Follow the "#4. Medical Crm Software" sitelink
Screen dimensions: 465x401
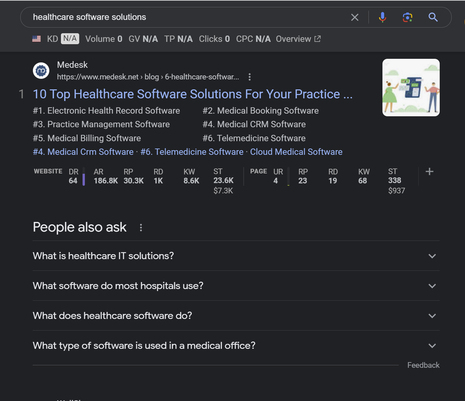(83, 152)
